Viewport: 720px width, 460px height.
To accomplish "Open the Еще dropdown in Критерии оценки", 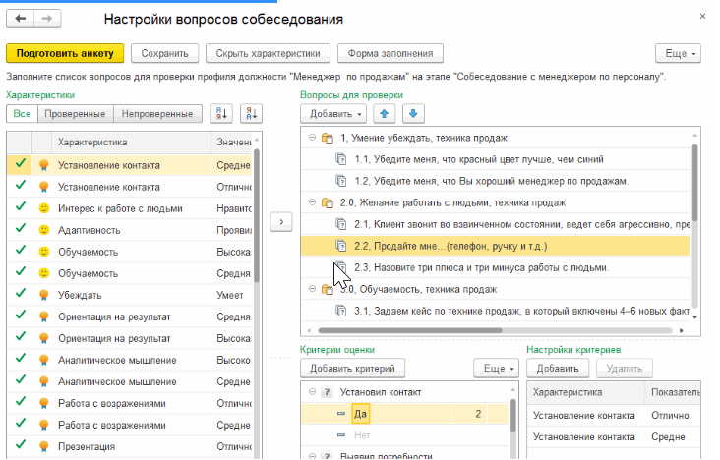I will click(497, 369).
